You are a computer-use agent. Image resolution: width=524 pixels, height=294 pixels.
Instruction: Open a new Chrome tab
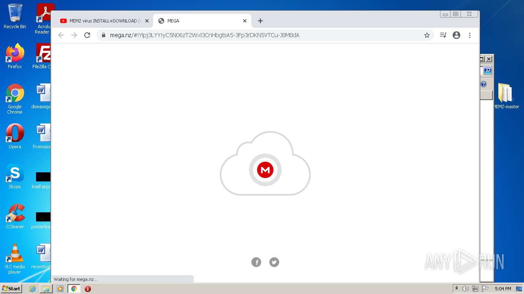click(x=260, y=21)
